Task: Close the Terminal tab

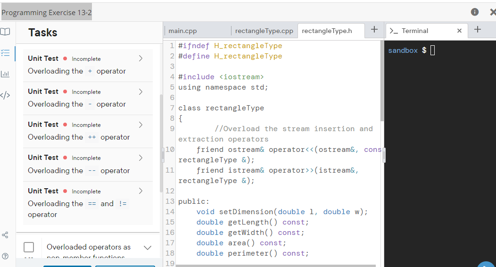Action: click(x=459, y=31)
